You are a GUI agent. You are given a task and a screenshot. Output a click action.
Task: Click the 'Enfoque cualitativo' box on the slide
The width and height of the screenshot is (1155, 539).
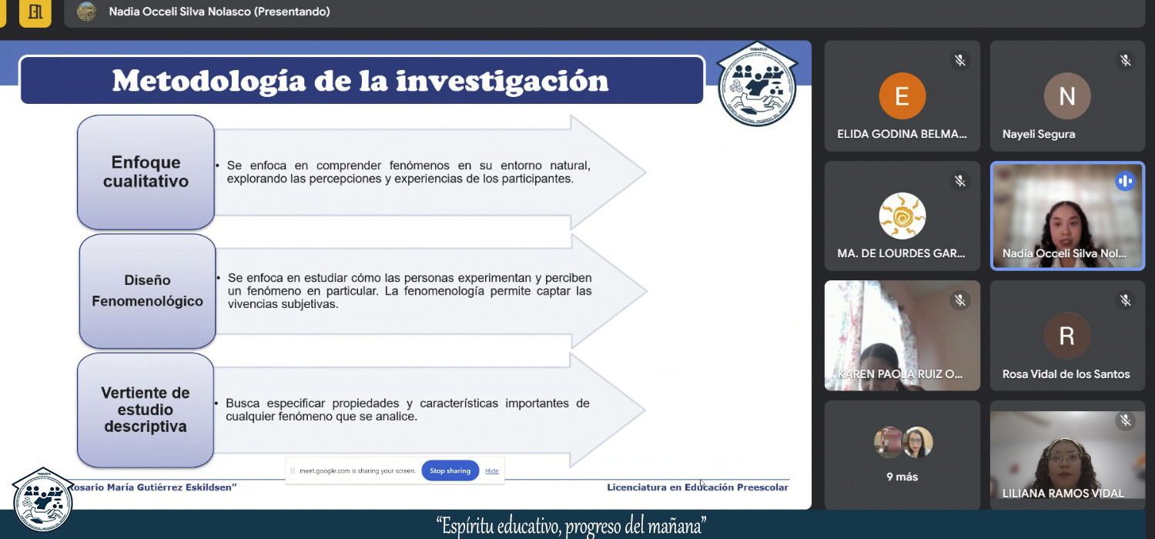coord(146,172)
